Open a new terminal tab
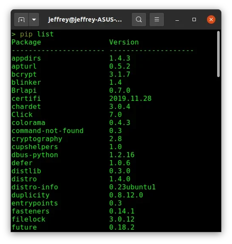Viewport: 232px width, 244px height. [x=21, y=19]
